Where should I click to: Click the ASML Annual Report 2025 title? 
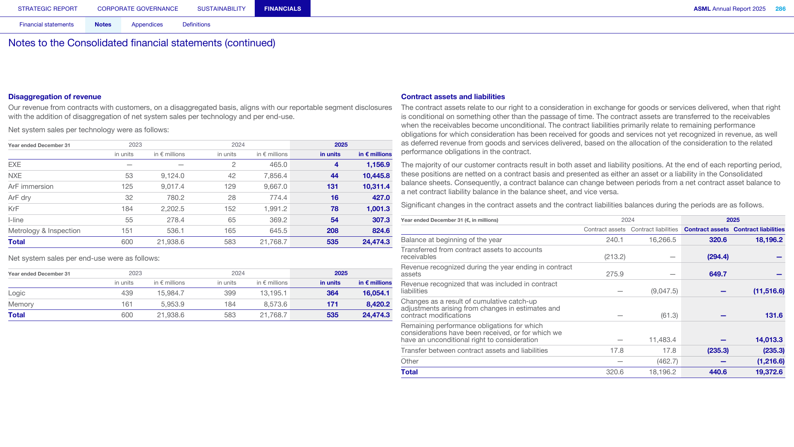729,9
